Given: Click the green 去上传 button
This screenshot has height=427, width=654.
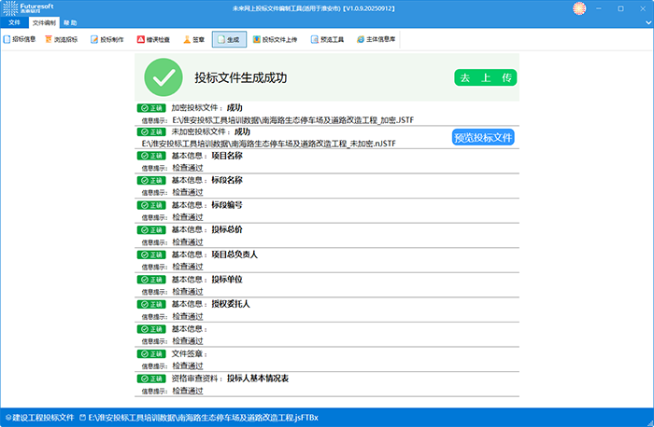Looking at the screenshot, I should (485, 78).
